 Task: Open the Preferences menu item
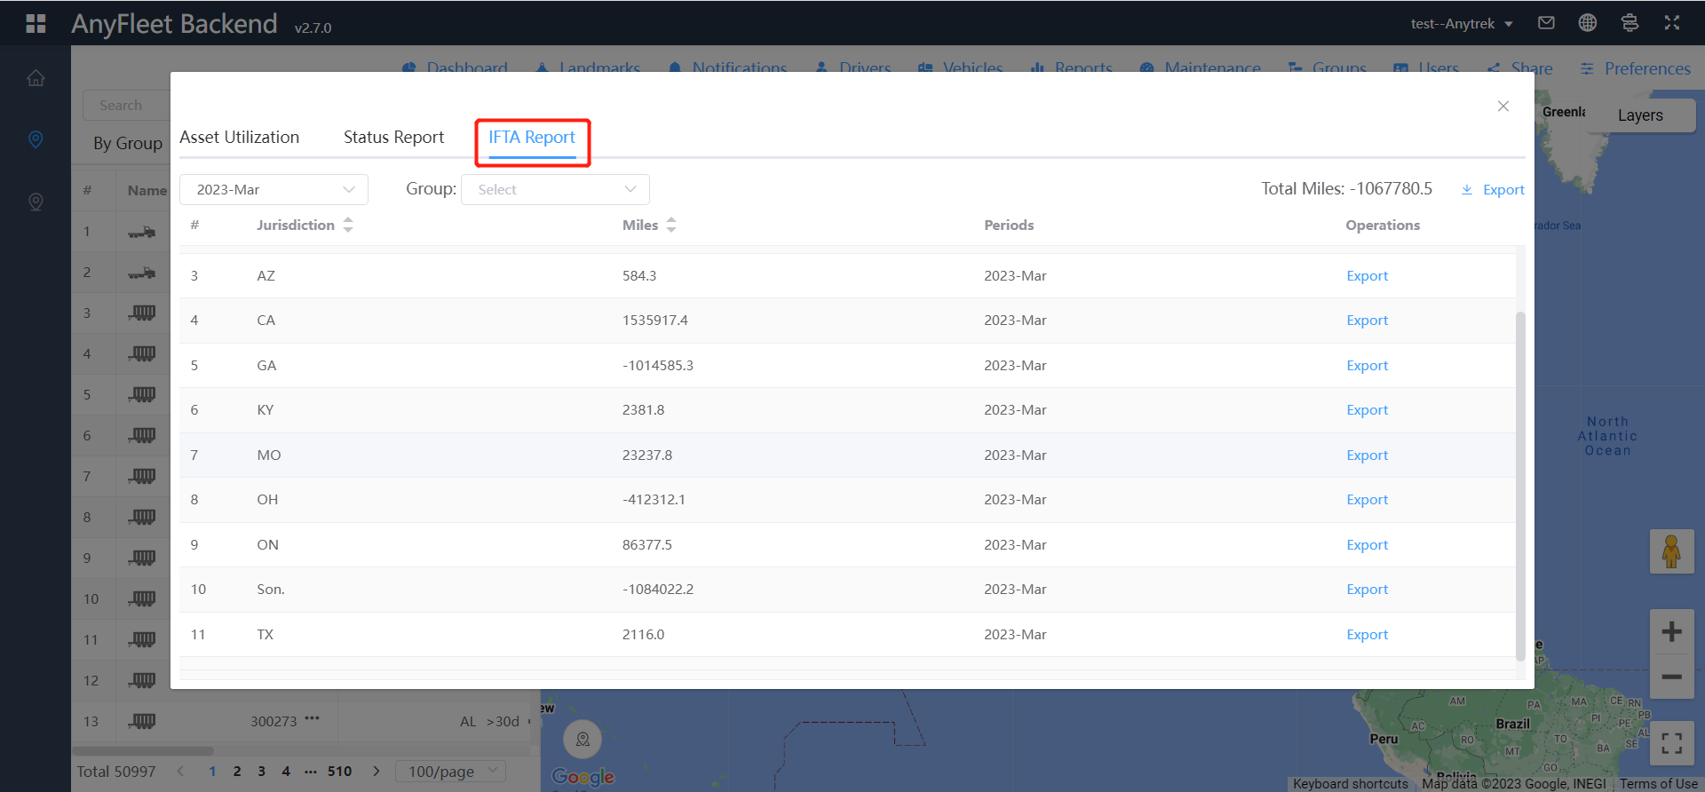pos(1636,68)
